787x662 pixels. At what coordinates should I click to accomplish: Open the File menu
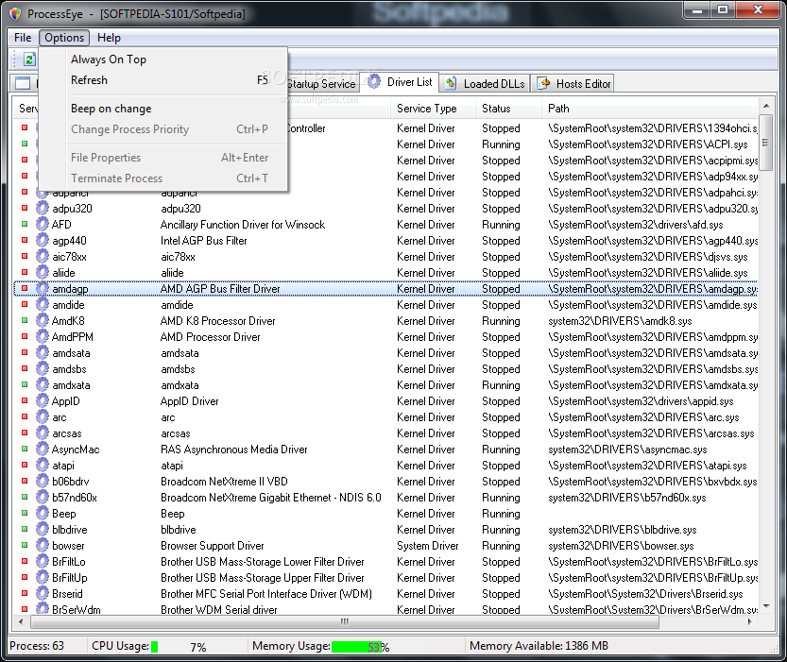[x=23, y=38]
